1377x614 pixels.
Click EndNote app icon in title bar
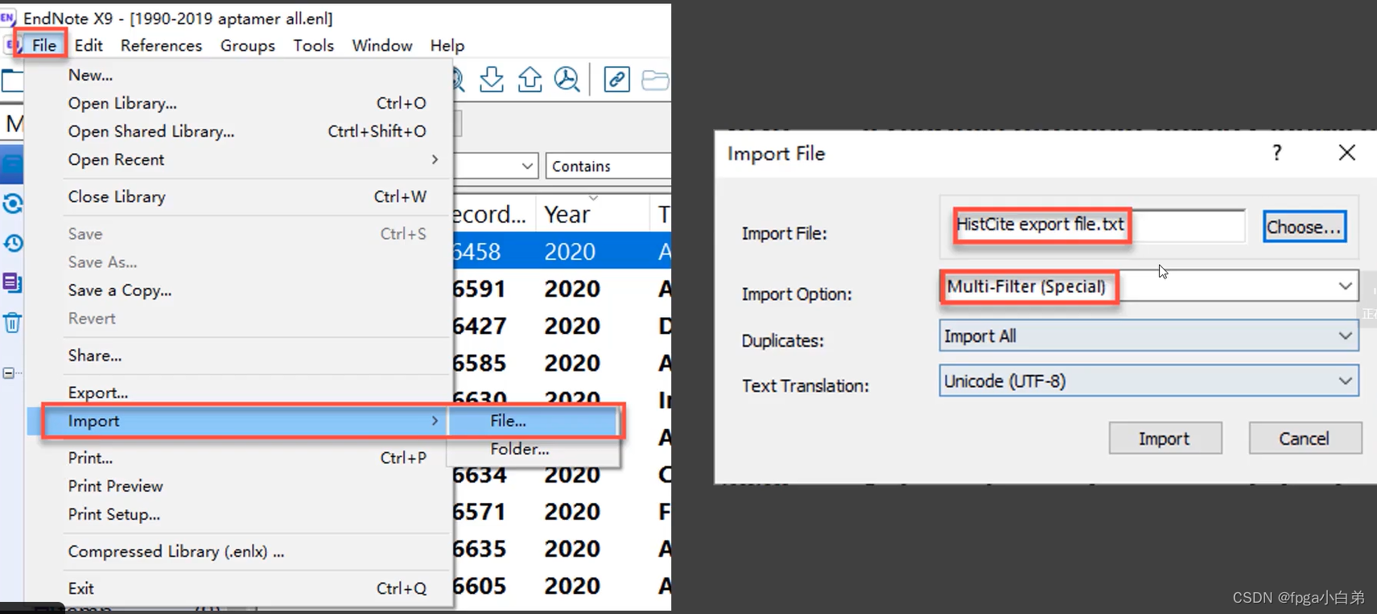click(x=8, y=17)
